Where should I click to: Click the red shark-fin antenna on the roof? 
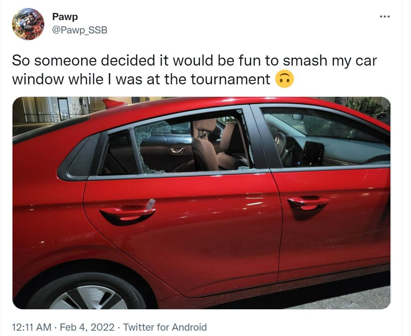pyautogui.click(x=113, y=103)
